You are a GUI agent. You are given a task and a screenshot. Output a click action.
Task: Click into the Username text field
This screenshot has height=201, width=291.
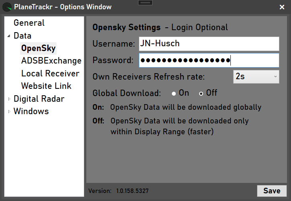click(x=208, y=43)
